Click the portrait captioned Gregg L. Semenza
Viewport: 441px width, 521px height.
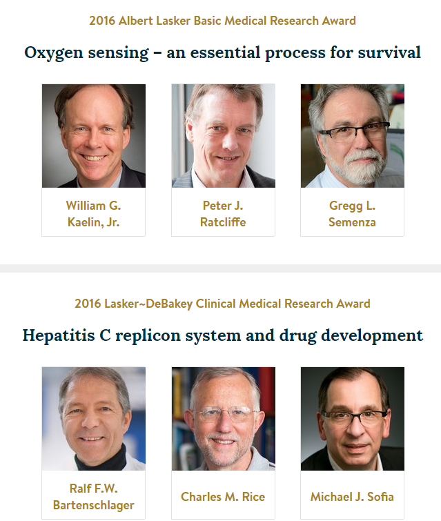tap(353, 135)
